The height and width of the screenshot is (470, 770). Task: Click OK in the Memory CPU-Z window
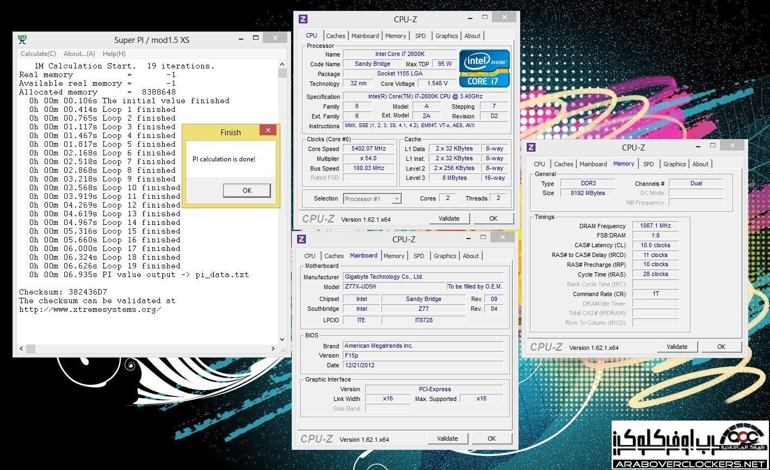(x=721, y=347)
